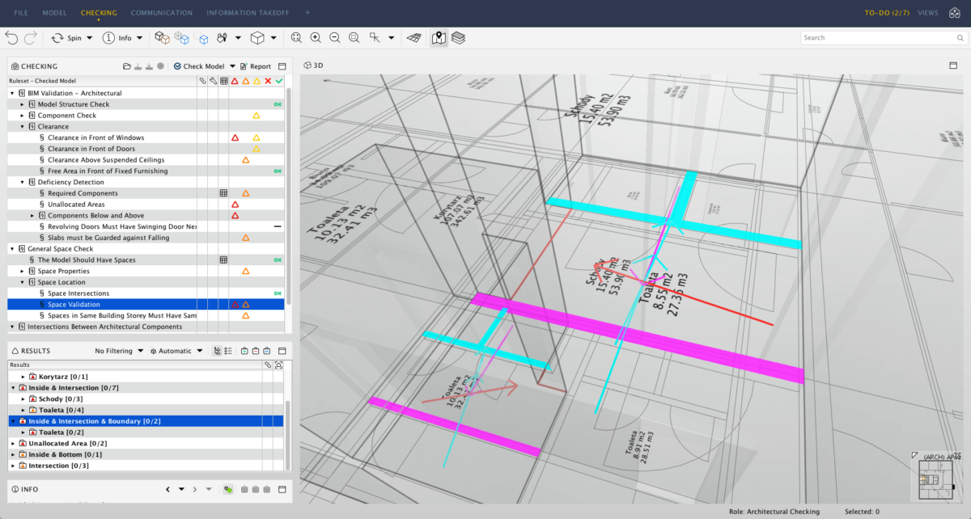Image resolution: width=971 pixels, height=519 pixels.
Task: Expand the Unallocated Area results group
Action: 13,443
